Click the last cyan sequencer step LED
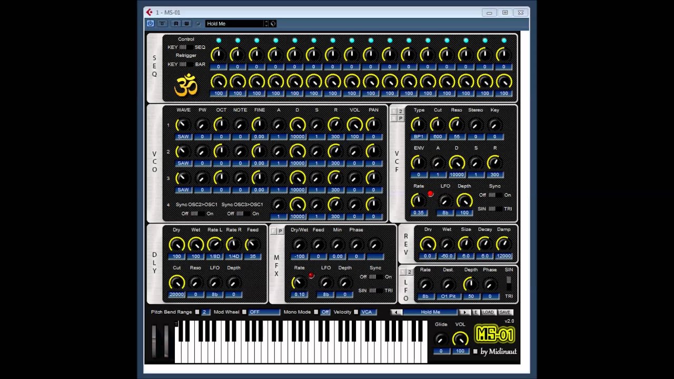 pyautogui.click(x=504, y=41)
